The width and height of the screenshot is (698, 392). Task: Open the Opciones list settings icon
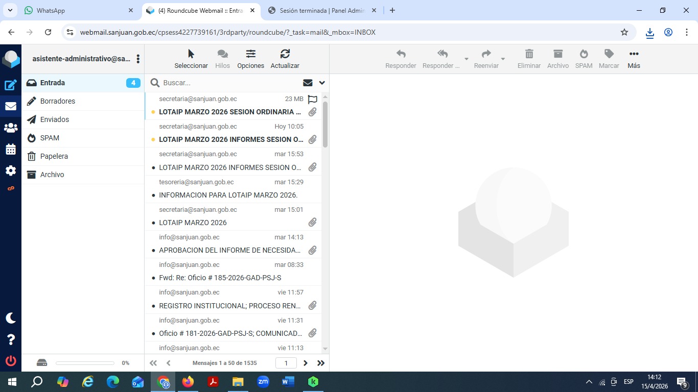coord(250,59)
